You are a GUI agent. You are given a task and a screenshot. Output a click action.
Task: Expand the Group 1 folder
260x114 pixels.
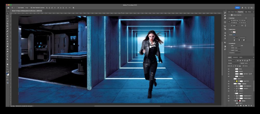coord(236,103)
